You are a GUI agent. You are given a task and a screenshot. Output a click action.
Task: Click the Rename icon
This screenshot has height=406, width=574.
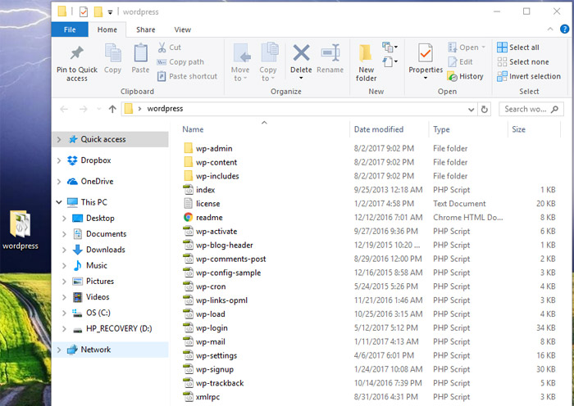[330, 54]
